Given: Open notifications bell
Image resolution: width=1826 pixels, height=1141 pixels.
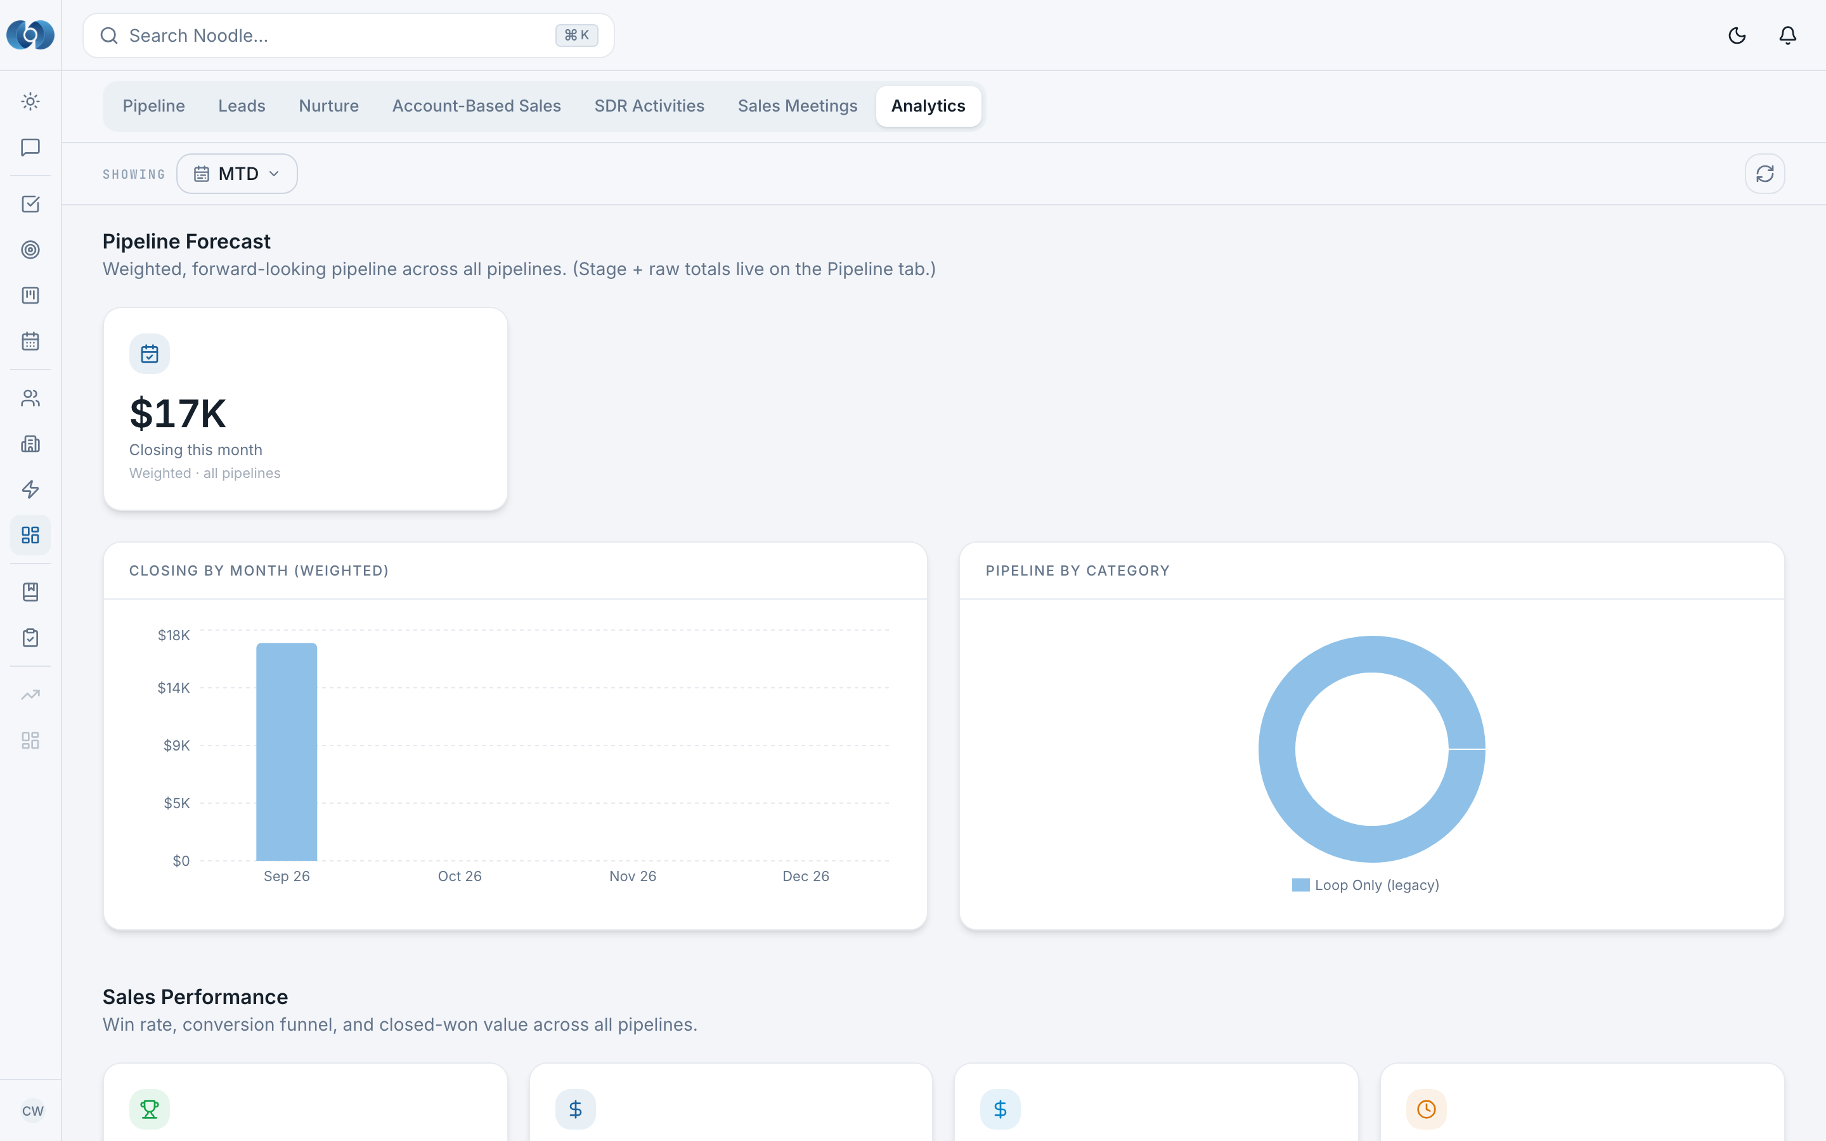Looking at the screenshot, I should (x=1787, y=35).
